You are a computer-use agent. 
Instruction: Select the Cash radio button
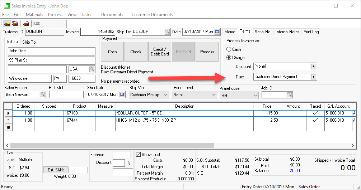point(229,49)
